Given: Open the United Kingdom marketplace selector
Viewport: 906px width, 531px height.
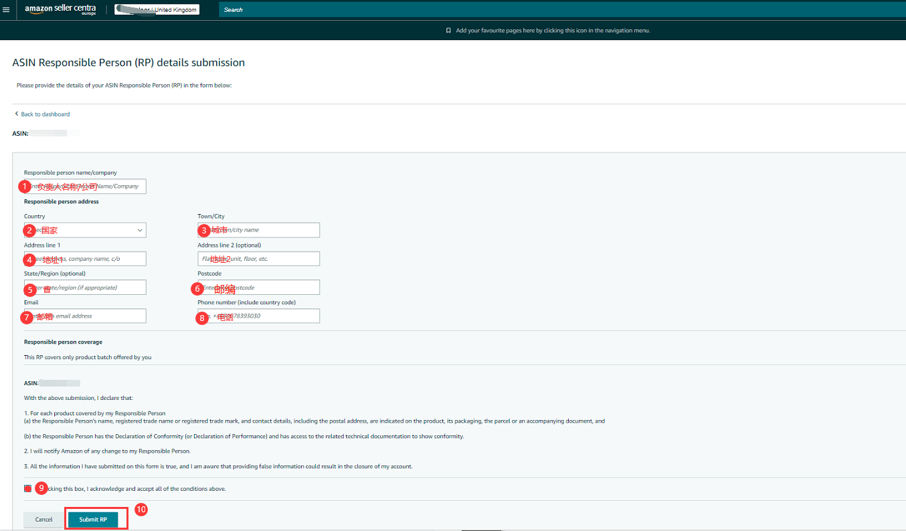Looking at the screenshot, I should (157, 10).
